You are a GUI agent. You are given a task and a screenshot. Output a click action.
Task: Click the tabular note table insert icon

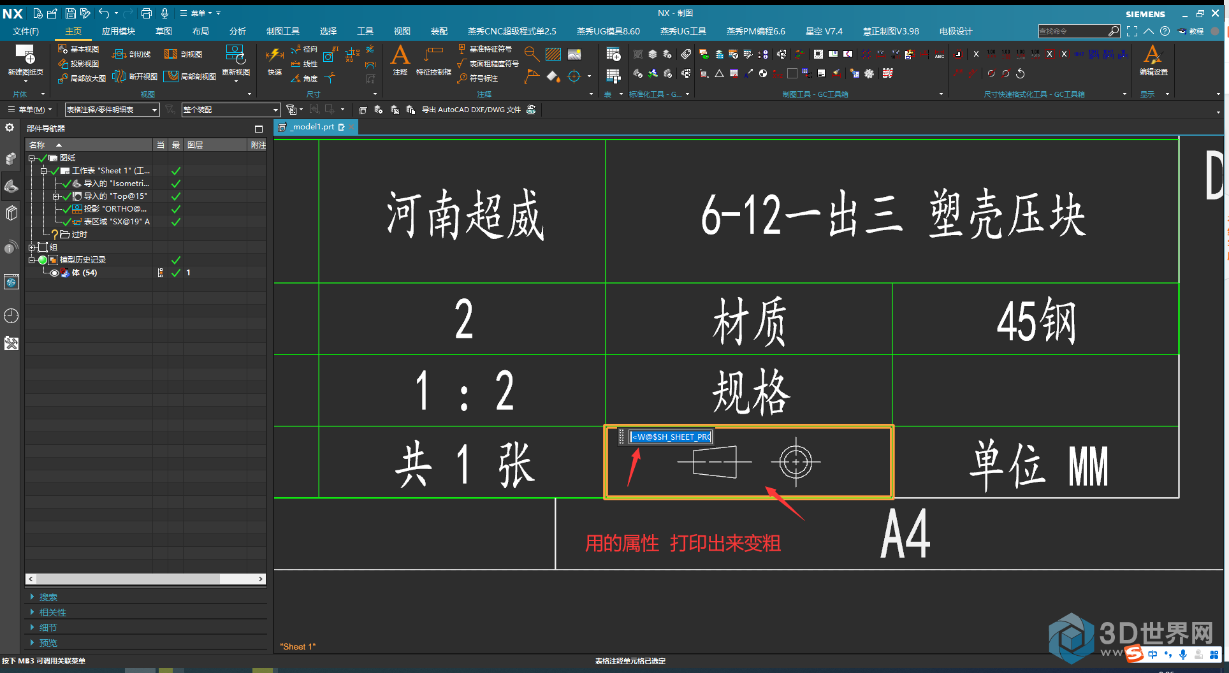(x=613, y=55)
